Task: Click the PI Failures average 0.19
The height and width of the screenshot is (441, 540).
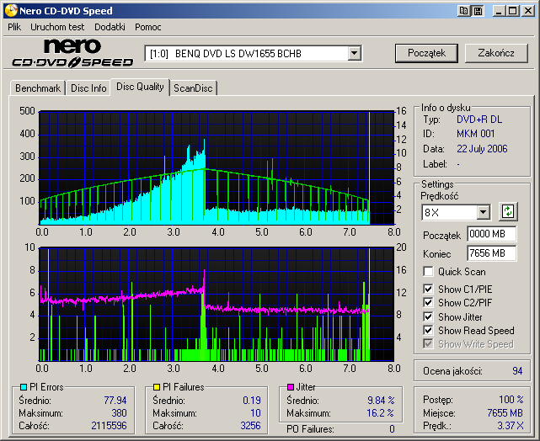Action: click(x=252, y=401)
